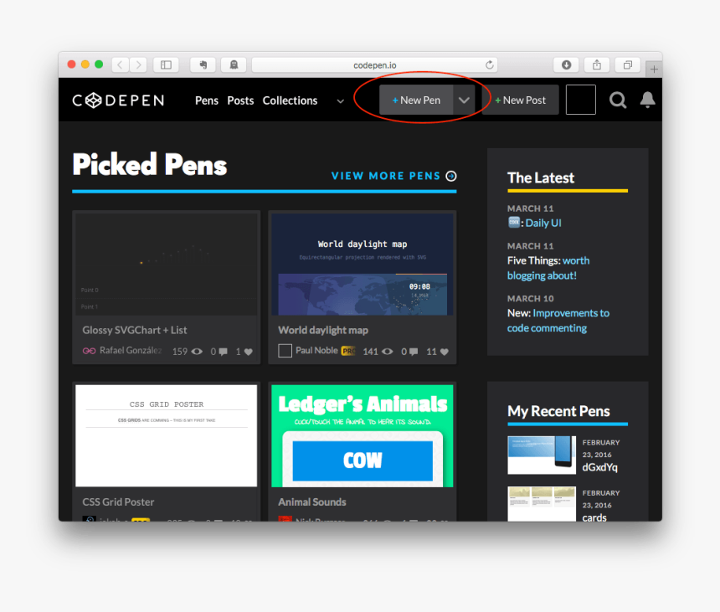Click the codepen.io address bar

click(374, 65)
